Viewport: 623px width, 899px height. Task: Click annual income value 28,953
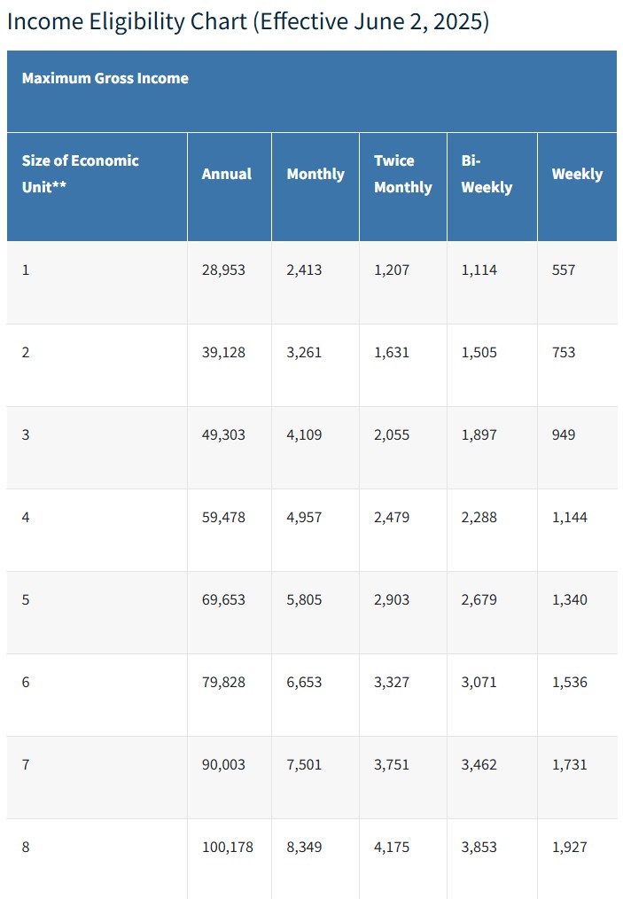[223, 270]
